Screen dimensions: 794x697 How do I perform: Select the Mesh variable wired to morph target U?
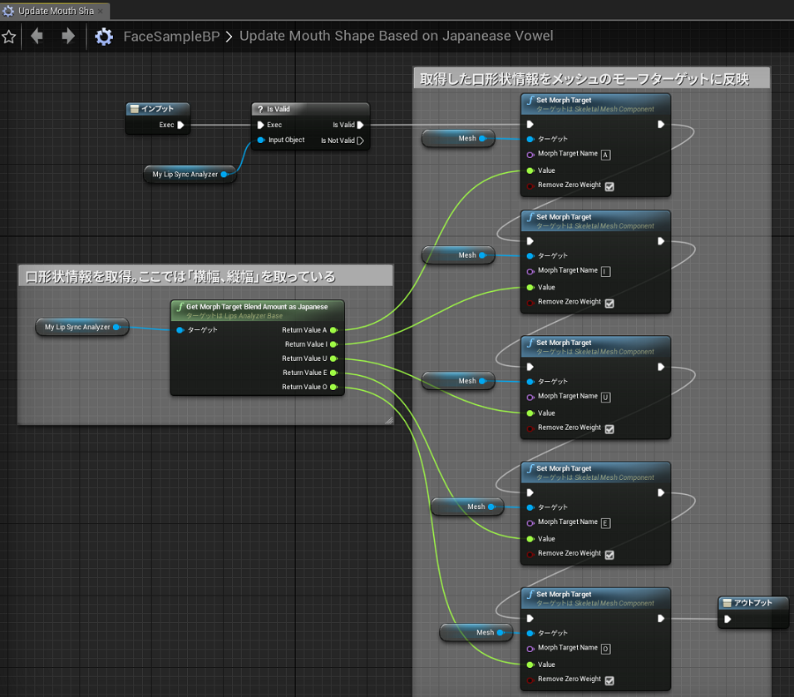pyautogui.click(x=458, y=380)
